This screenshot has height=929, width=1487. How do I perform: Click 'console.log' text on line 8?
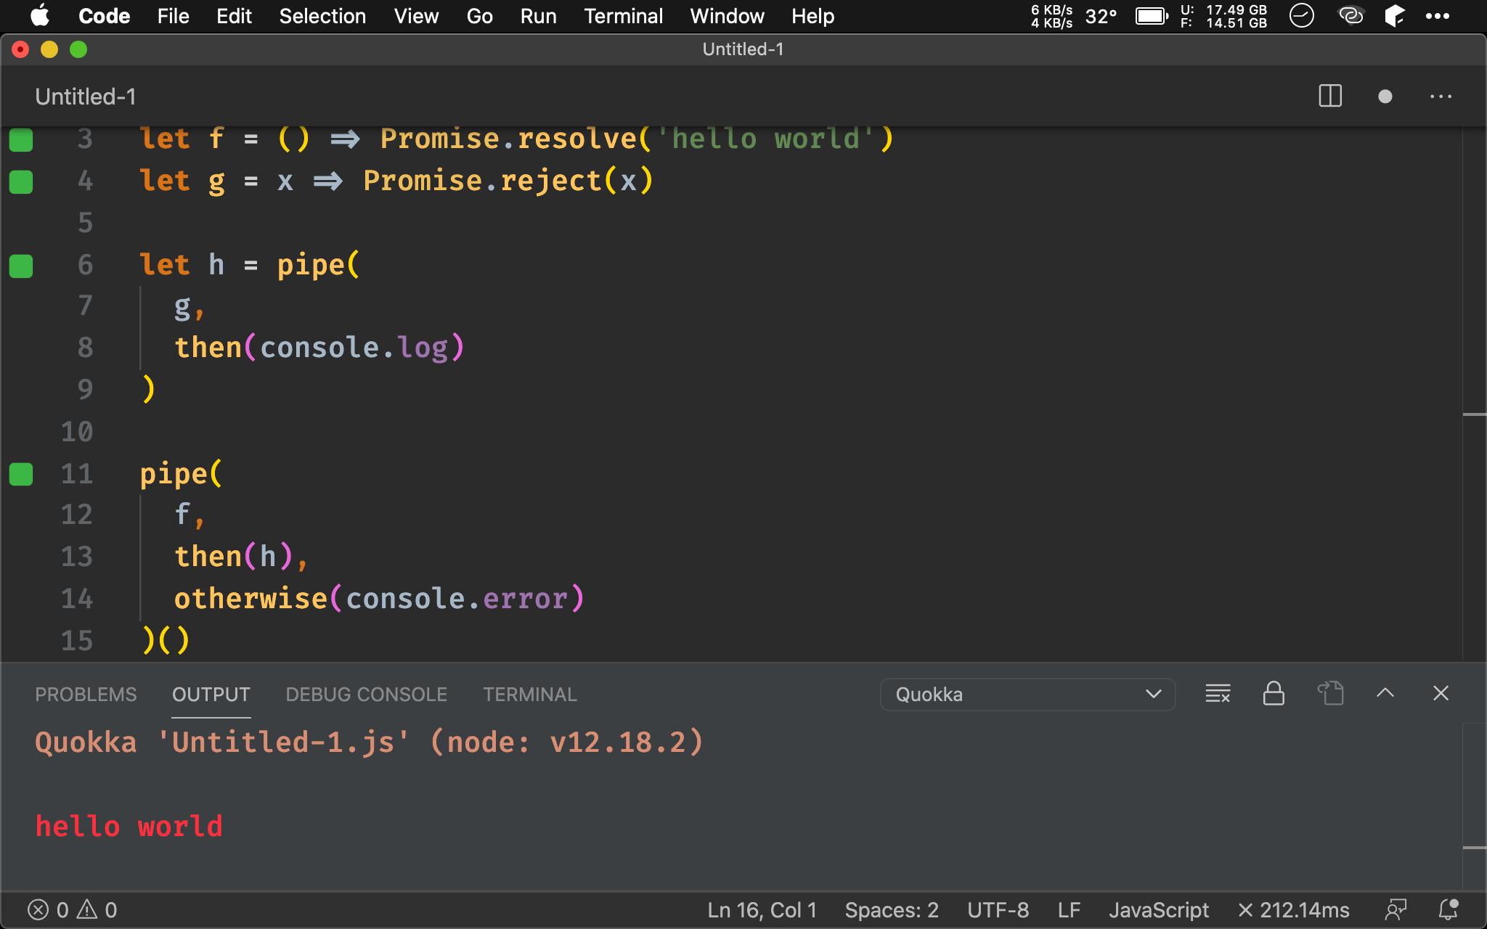[354, 348]
